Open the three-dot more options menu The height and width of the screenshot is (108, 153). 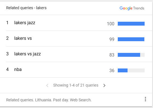pyautogui.click(x=145, y=99)
